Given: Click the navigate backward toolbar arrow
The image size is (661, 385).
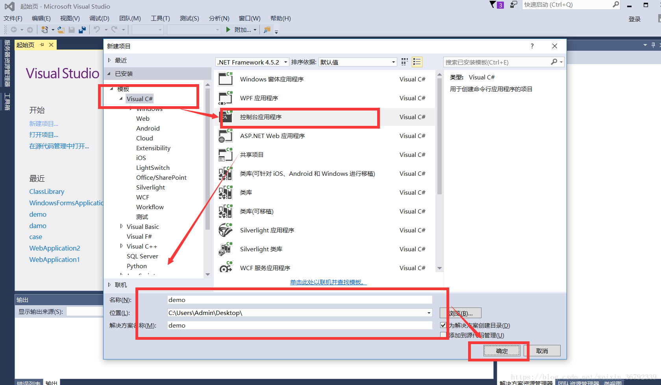Looking at the screenshot, I should (14, 29).
